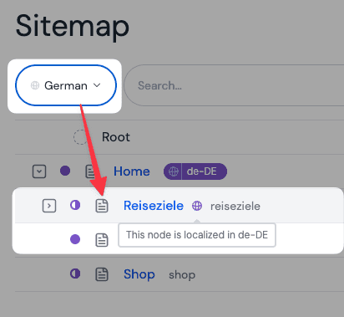344x317 pixels.
Task: Focus the Search input field
Action: pyautogui.click(x=234, y=85)
